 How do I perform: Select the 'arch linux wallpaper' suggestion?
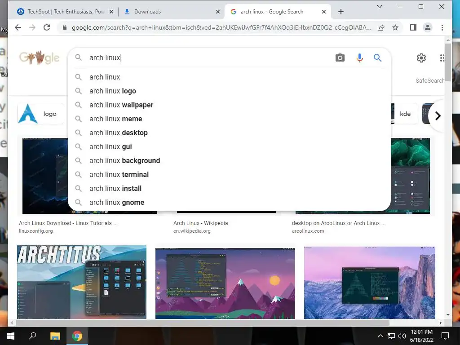229,105
